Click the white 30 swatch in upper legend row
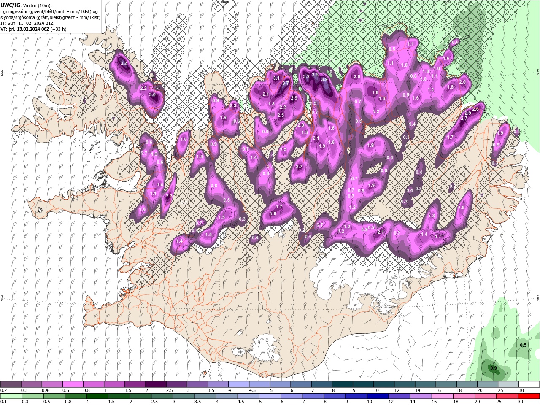Viewport: 540px width, 405px height. coord(529,384)
